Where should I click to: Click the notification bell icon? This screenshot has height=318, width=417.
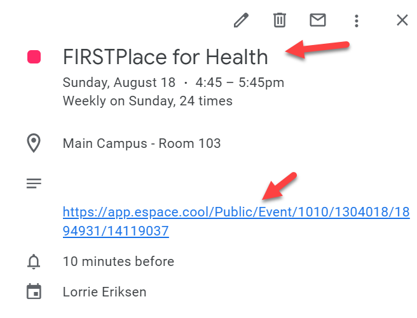tap(34, 262)
